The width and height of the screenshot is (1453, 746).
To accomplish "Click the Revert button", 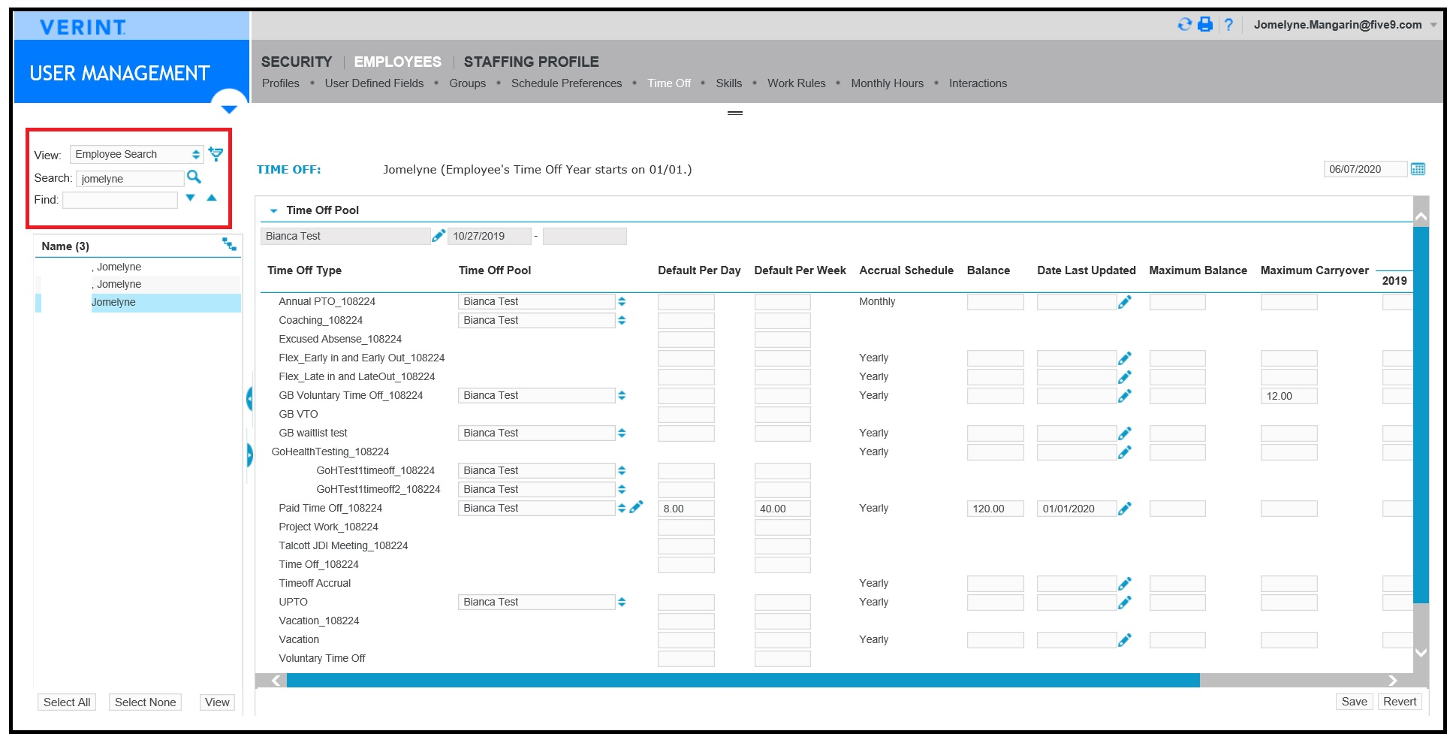I will pyautogui.click(x=1400, y=702).
